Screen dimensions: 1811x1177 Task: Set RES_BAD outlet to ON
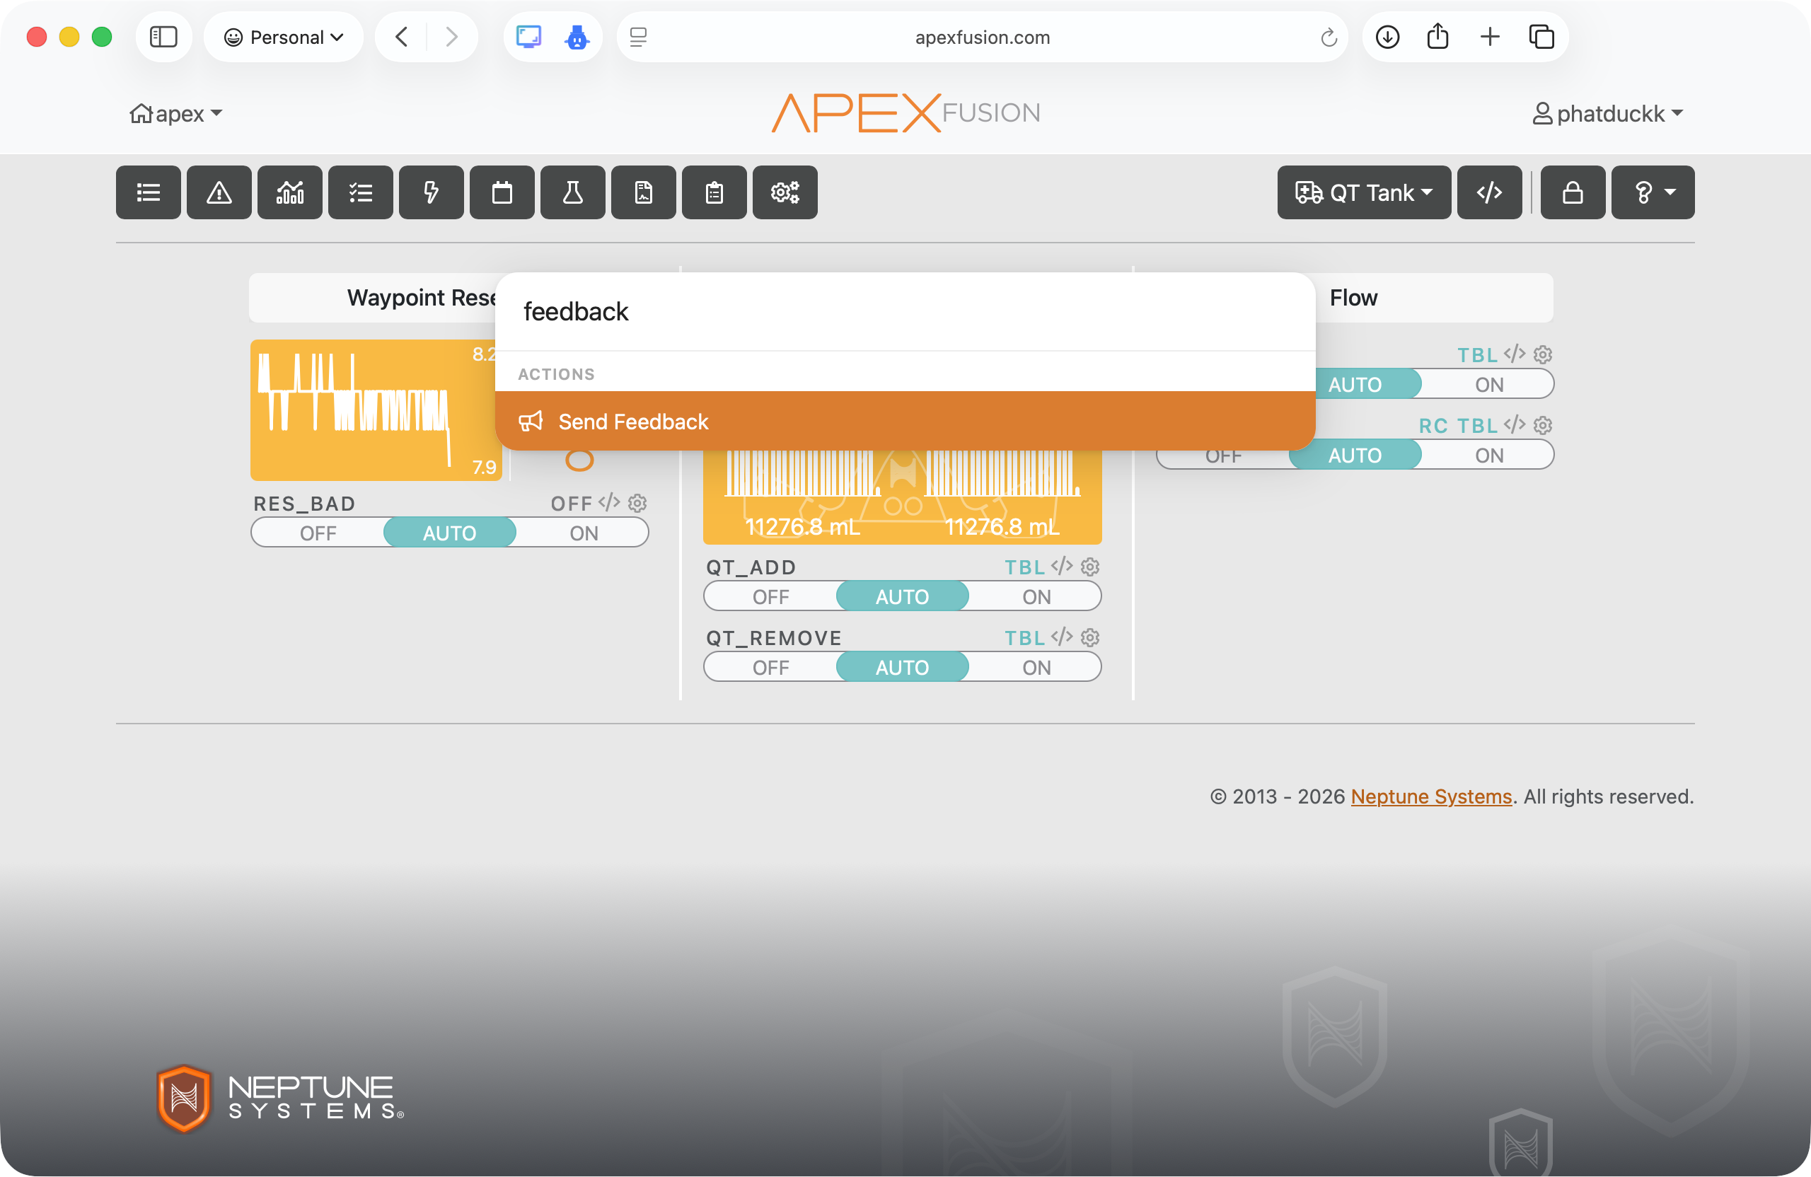[584, 533]
